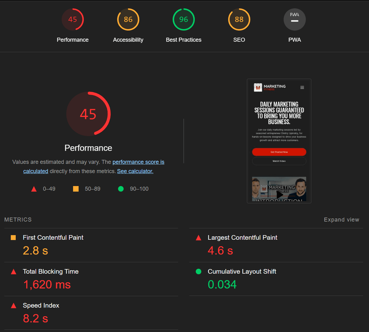This screenshot has width=369, height=332.
Task: Click the 90-100 green circle legend marker
Action: pyautogui.click(x=121, y=188)
